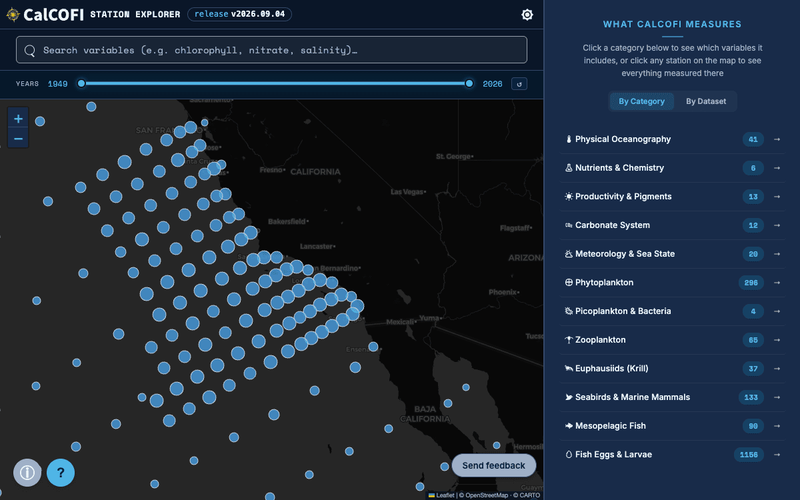Open the OpenStreetMap attribution link

[x=486, y=495]
